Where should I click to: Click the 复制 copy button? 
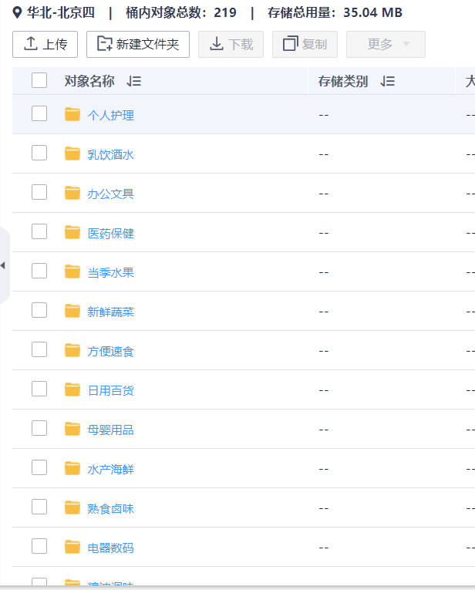point(305,45)
